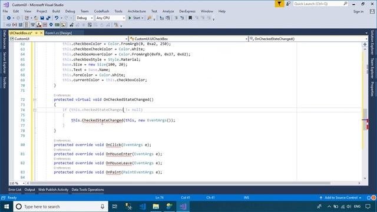Open the CodeRush menu
Image resolution: width=377 pixels, height=212 pixels.
[x=101, y=11]
